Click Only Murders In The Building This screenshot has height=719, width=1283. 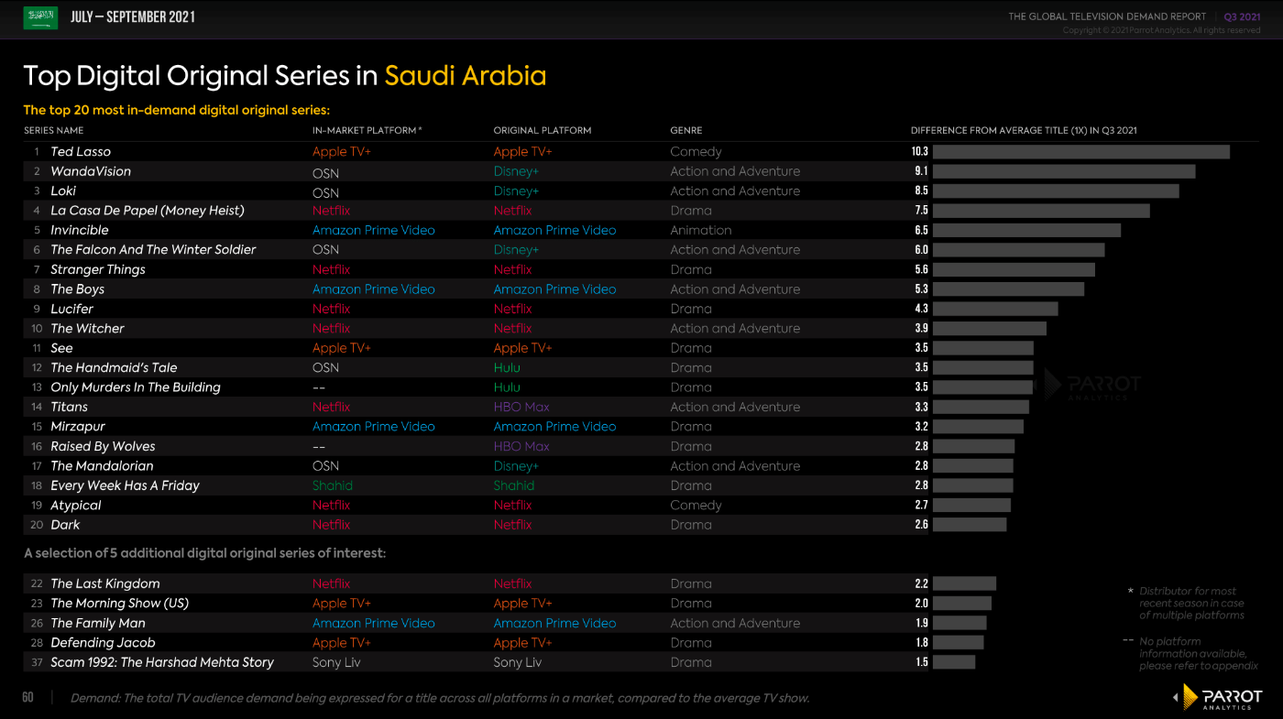(x=136, y=387)
